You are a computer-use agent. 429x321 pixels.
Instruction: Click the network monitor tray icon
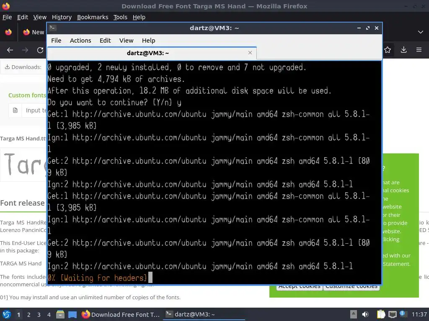pyautogui.click(x=392, y=314)
